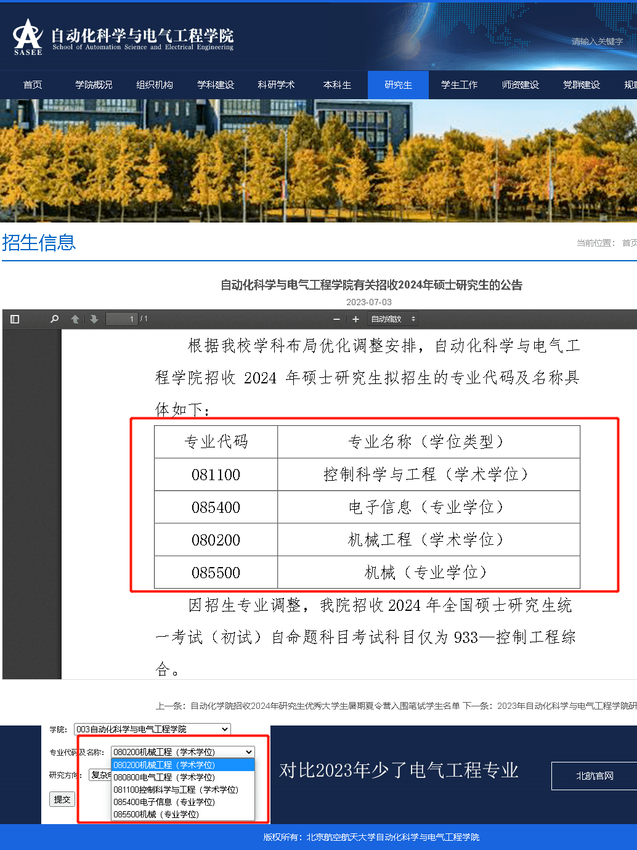Click the date 2023-07-03

click(x=369, y=302)
